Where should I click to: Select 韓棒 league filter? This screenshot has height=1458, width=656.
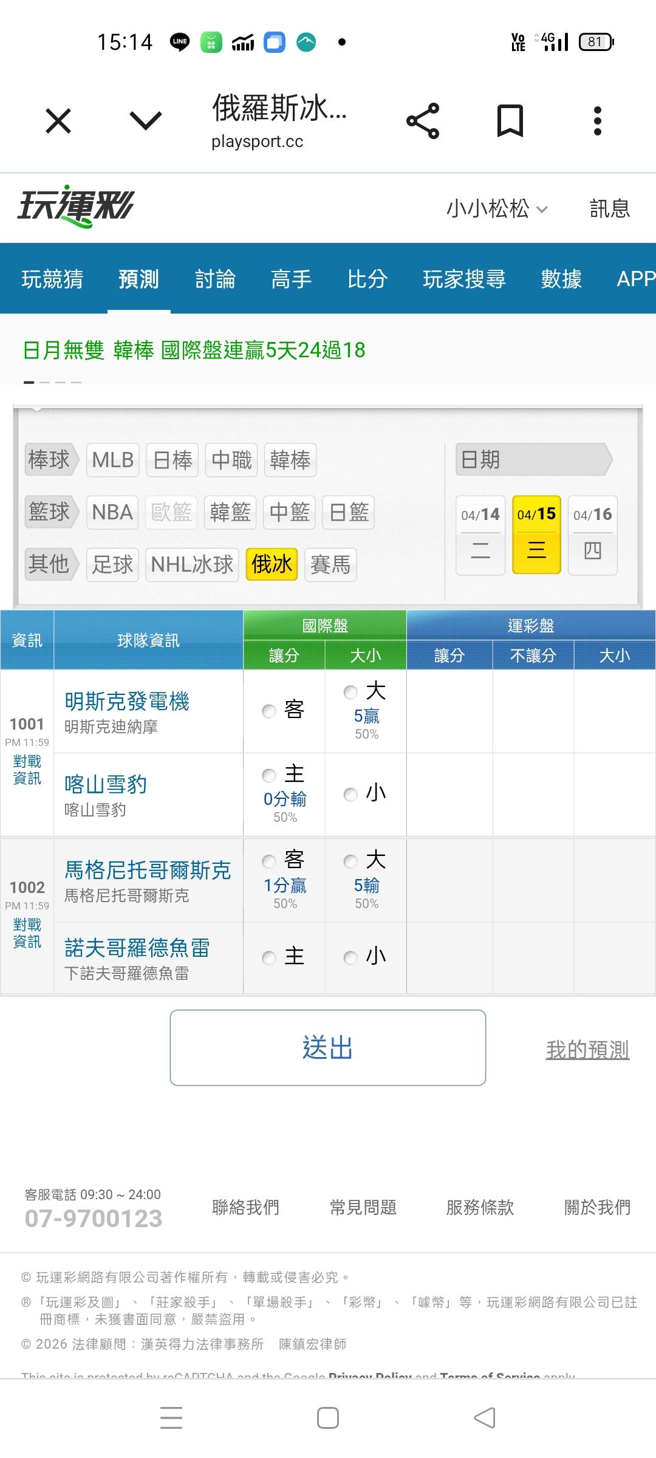tap(290, 460)
